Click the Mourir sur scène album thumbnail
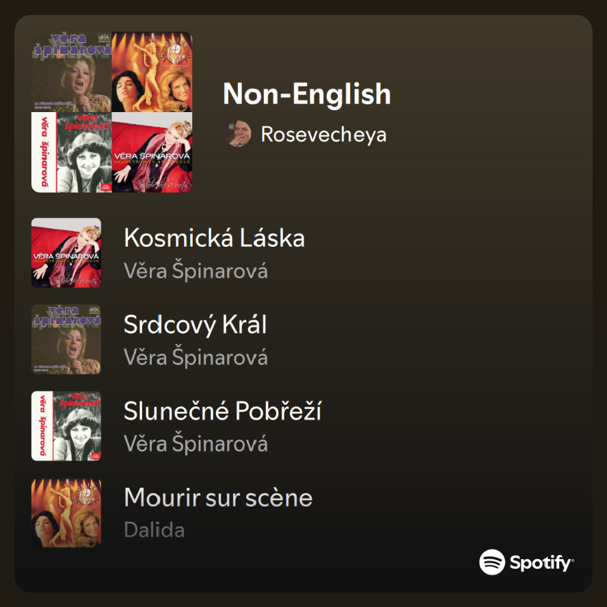 point(66,513)
